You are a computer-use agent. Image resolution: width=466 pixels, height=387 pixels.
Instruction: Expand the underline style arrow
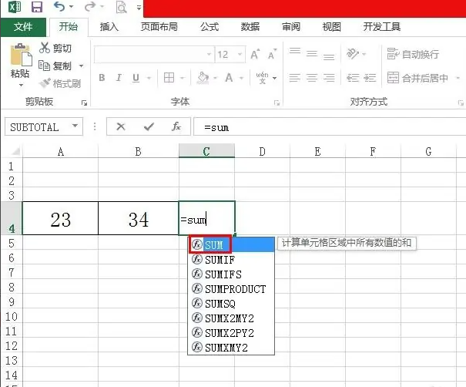(149, 78)
